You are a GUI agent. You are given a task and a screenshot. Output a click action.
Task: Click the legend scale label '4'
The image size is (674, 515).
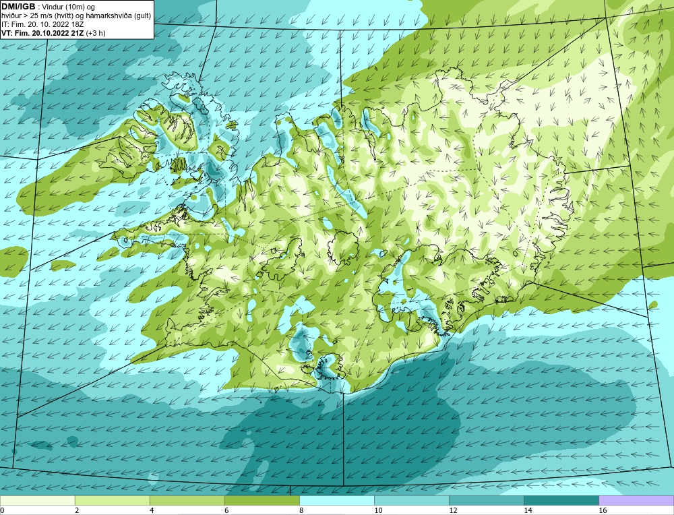point(152,510)
